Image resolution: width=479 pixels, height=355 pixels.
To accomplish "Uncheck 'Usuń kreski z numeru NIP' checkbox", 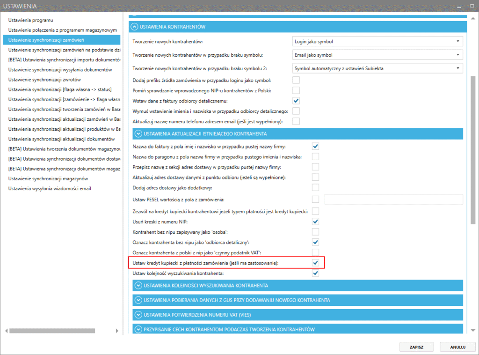I will pyautogui.click(x=315, y=221).
